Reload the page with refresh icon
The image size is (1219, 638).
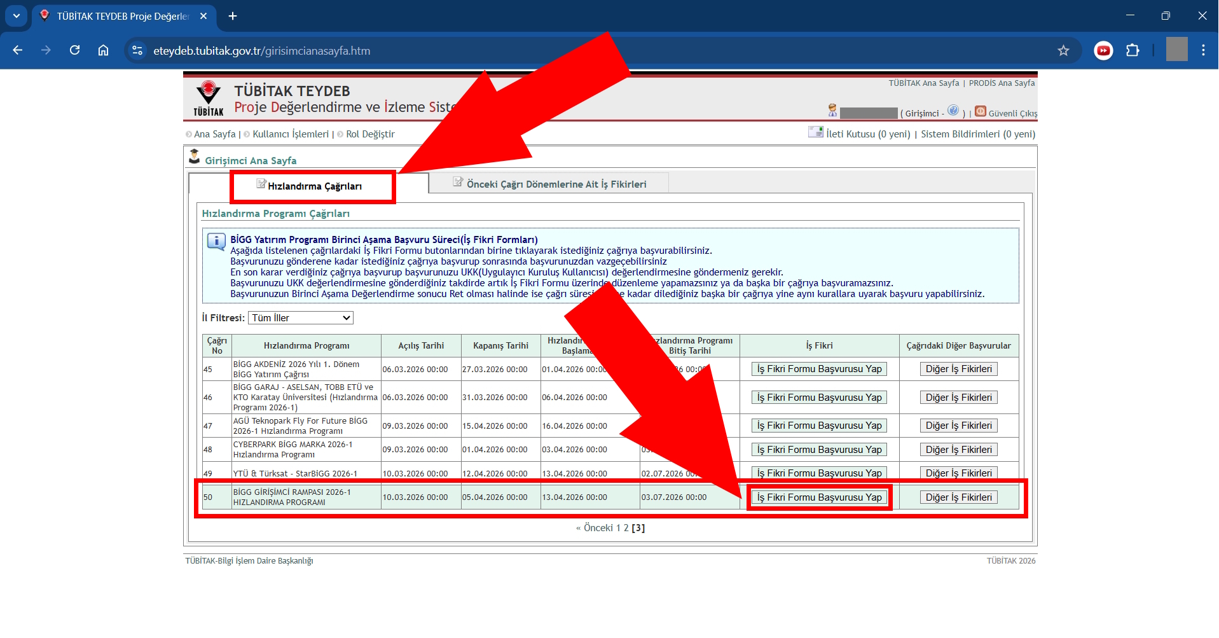coord(75,51)
